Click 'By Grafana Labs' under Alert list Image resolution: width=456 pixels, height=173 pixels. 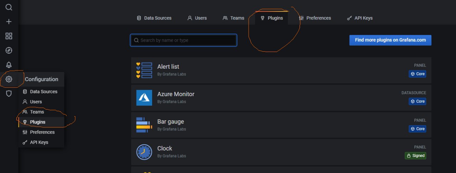pos(172,74)
